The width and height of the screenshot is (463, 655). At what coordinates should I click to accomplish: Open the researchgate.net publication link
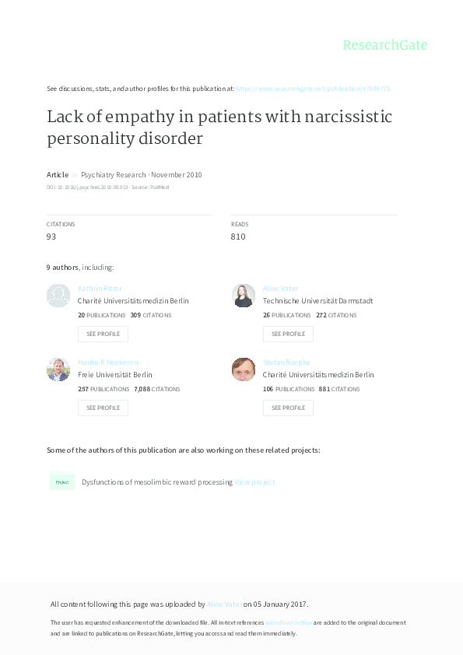[x=314, y=89]
